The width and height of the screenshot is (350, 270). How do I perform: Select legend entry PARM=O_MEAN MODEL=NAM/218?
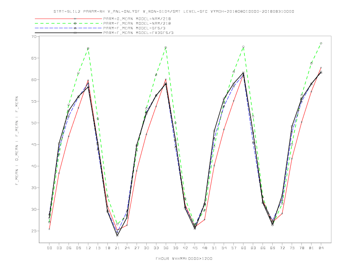(137, 19)
